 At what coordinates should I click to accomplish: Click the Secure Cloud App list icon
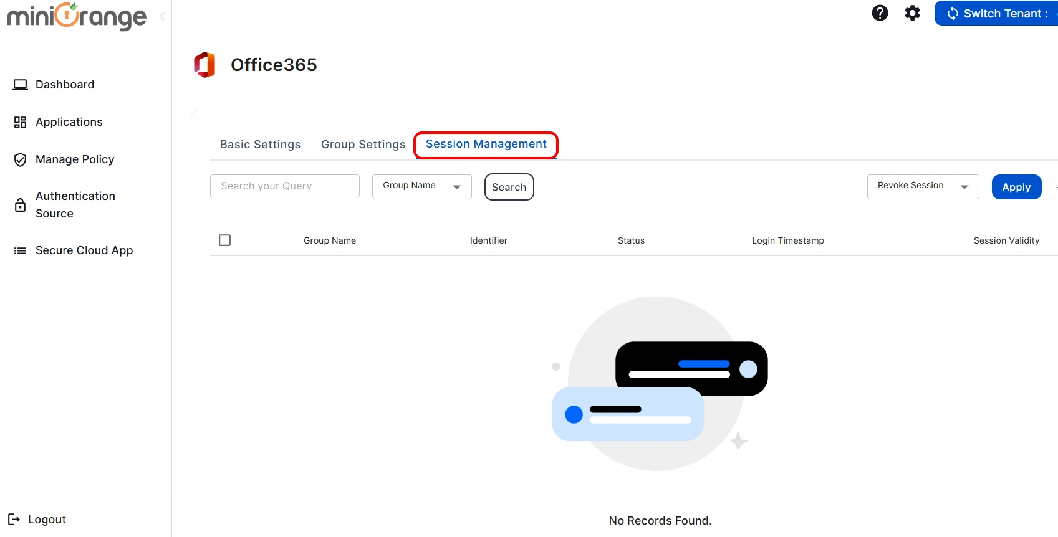[x=21, y=250]
